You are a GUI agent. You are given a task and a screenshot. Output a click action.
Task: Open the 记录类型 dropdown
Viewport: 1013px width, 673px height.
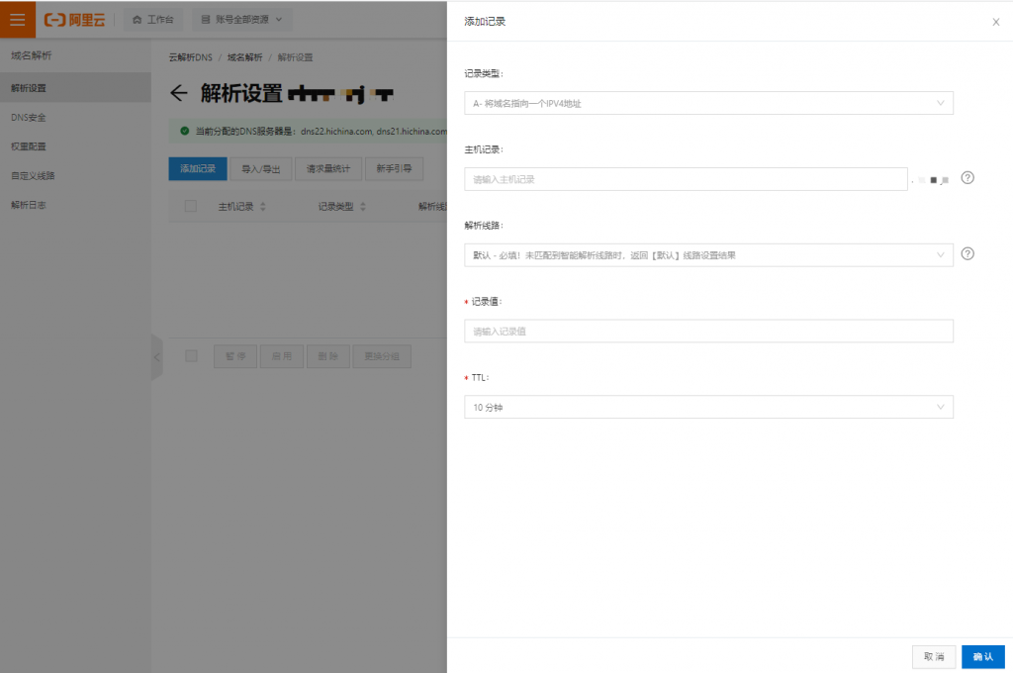tap(708, 104)
